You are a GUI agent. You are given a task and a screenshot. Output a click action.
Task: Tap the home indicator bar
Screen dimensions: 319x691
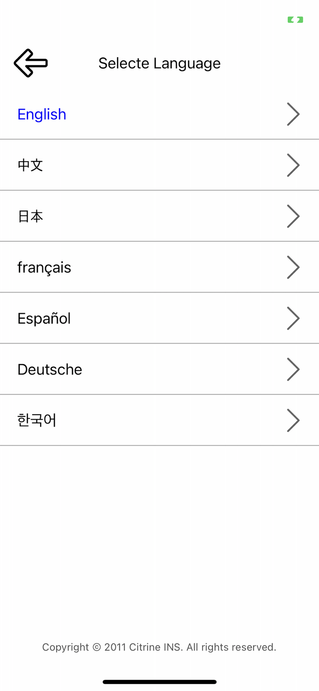(159, 681)
